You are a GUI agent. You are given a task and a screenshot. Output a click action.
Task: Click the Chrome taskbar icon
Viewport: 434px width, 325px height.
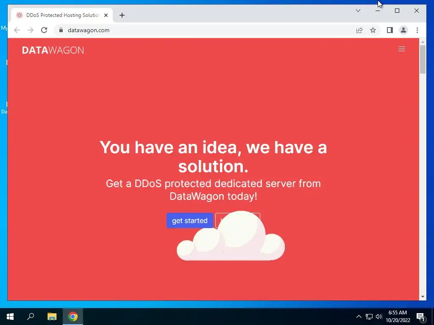[x=73, y=317]
